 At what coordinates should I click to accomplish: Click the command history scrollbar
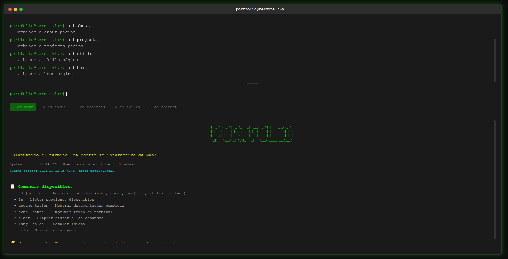[x=495, y=60]
